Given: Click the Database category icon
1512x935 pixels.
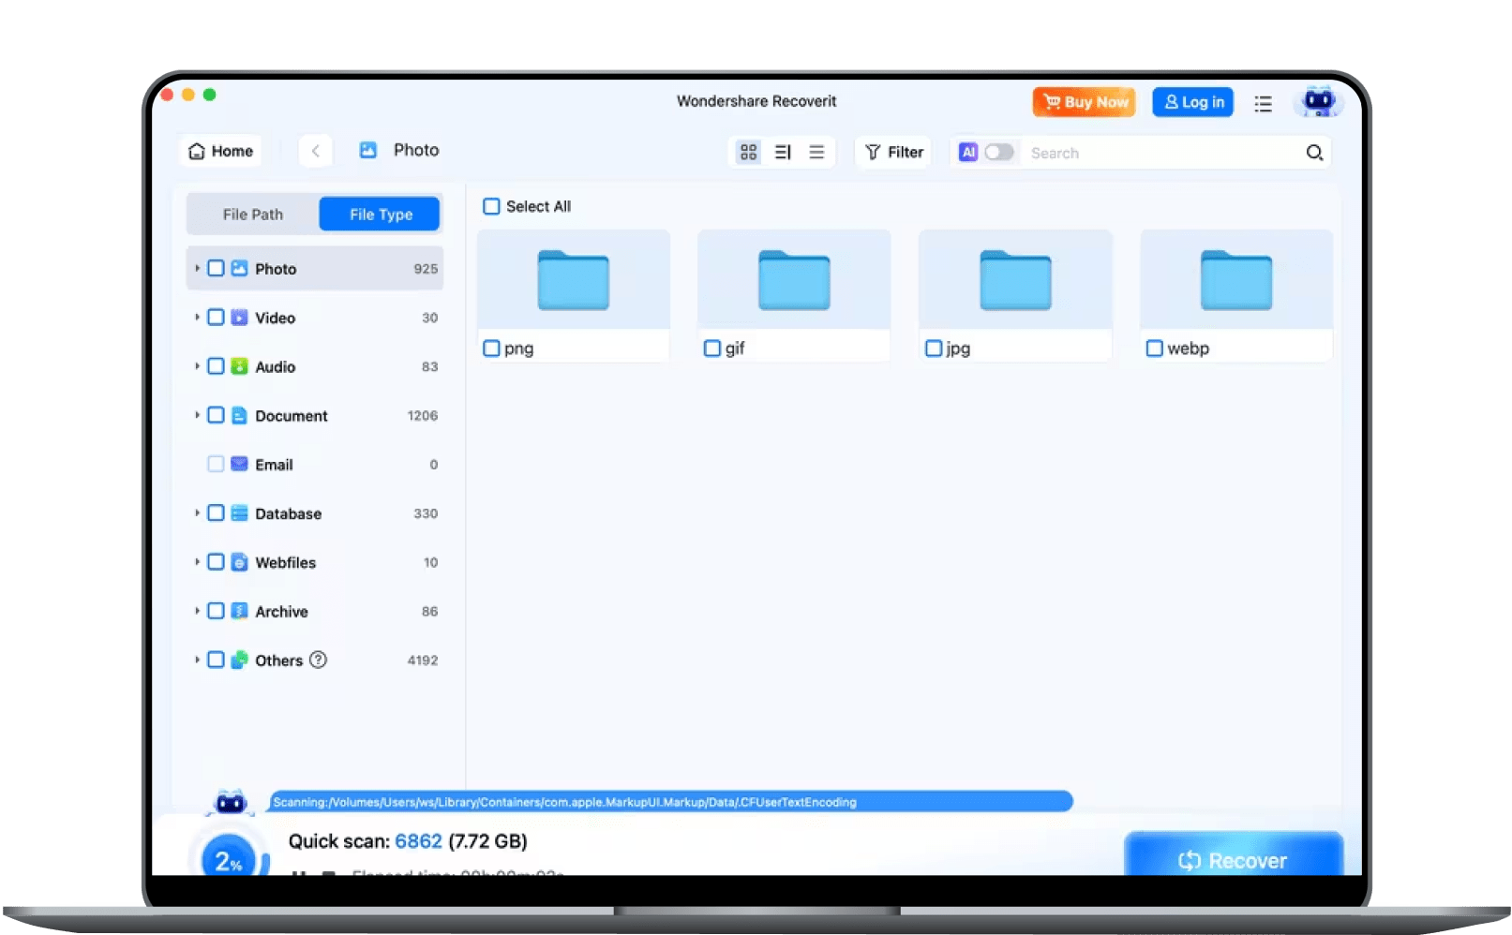Looking at the screenshot, I should (239, 513).
